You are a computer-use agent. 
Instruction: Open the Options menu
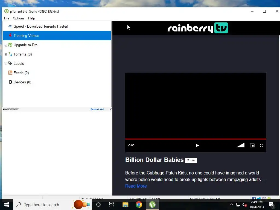pyautogui.click(x=19, y=18)
